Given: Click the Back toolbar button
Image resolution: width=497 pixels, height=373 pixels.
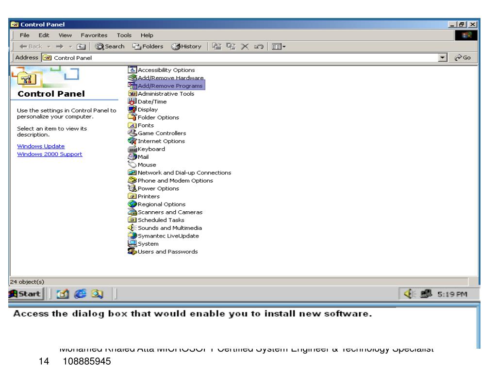Looking at the screenshot, I should (31, 46).
